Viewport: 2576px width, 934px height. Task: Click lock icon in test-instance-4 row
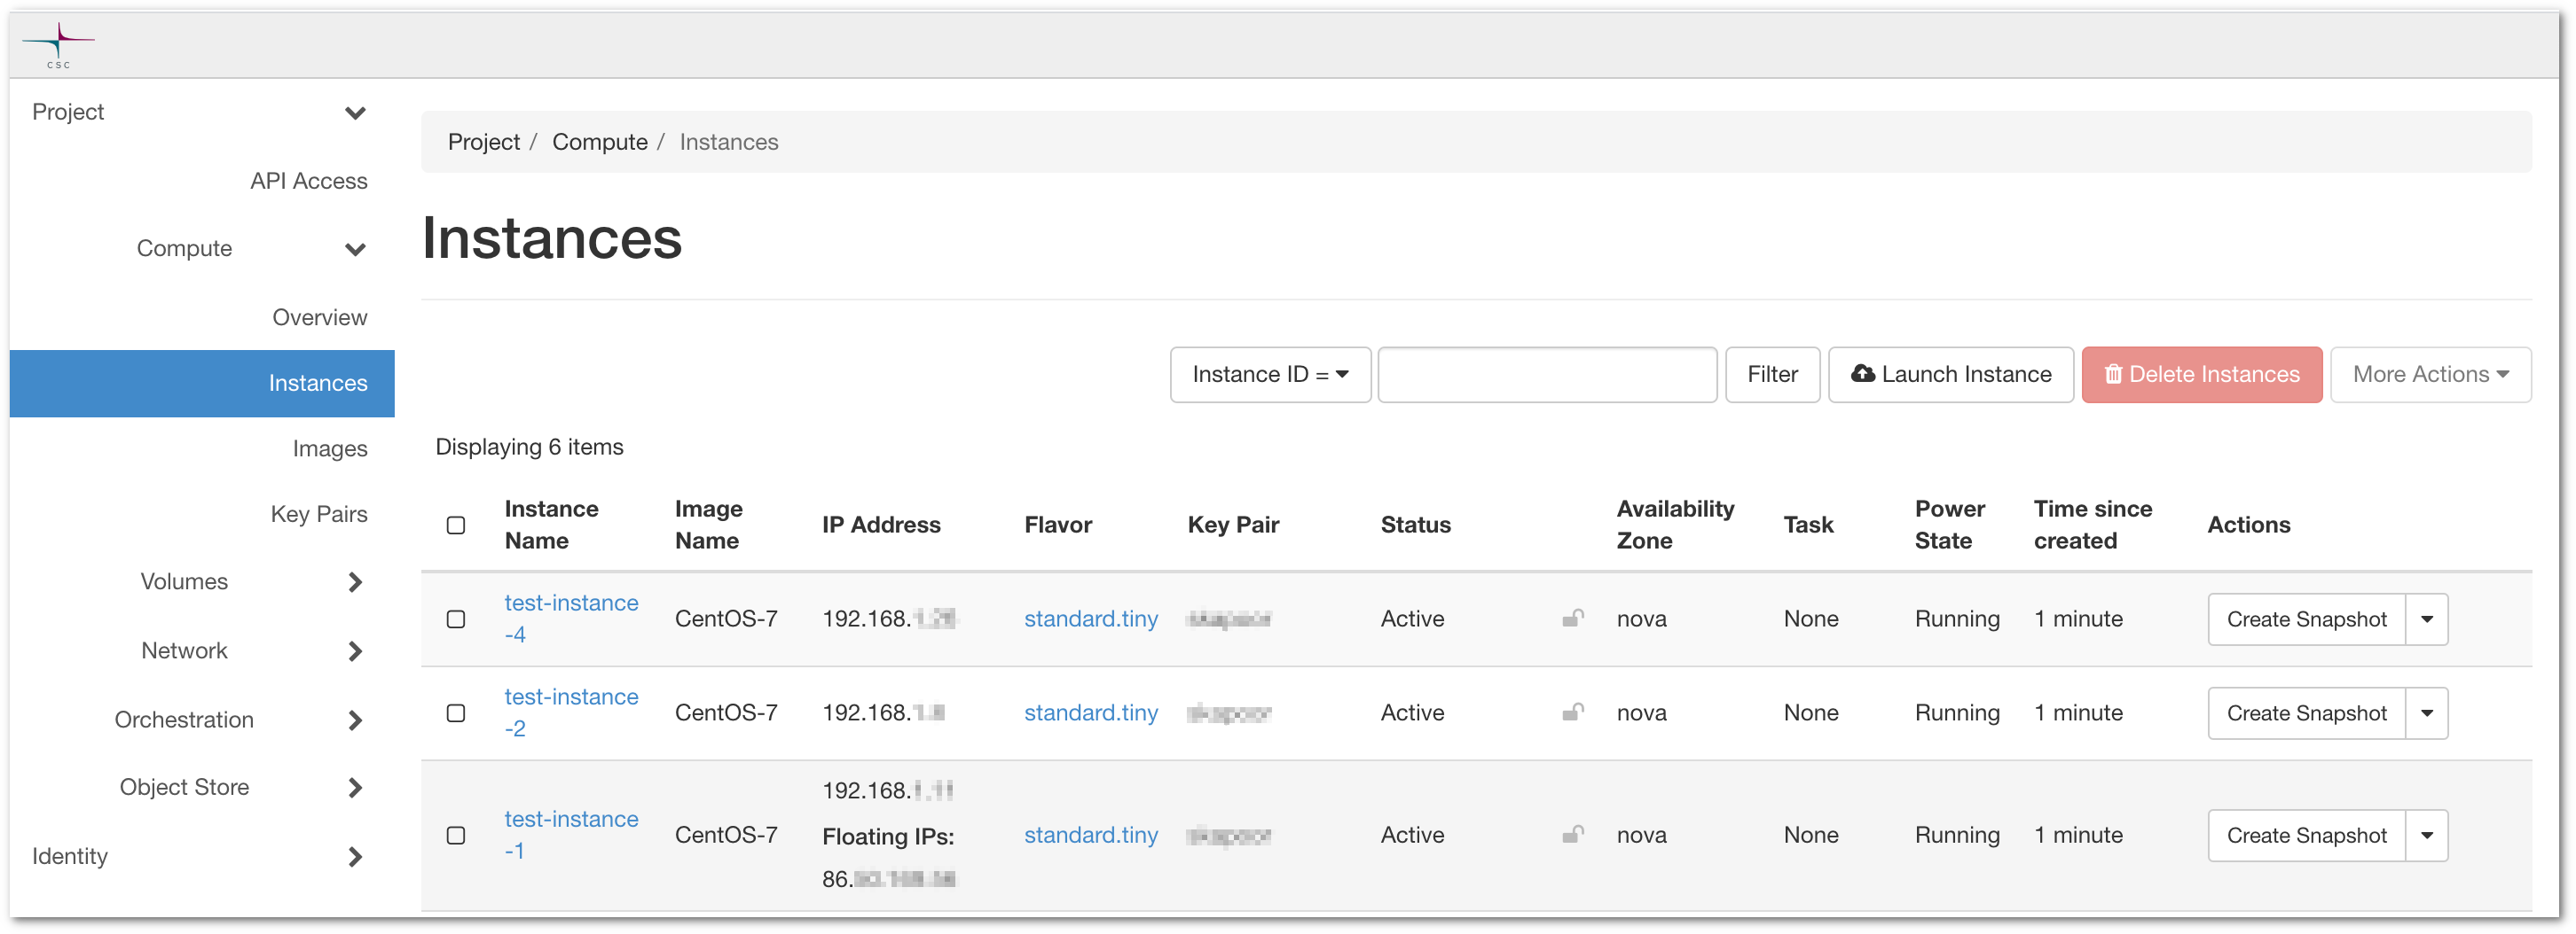click(1572, 619)
